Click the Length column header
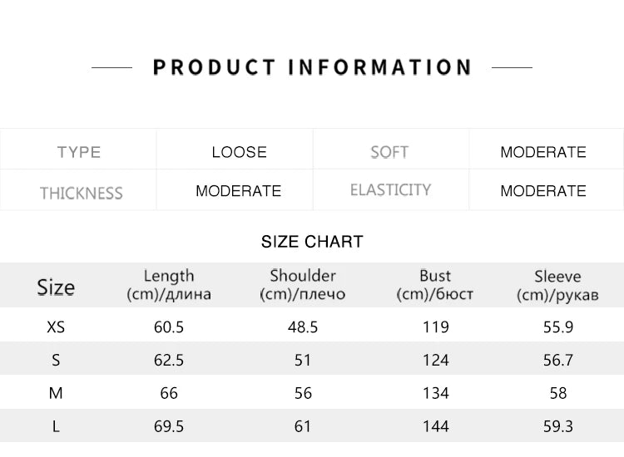 [169, 284]
